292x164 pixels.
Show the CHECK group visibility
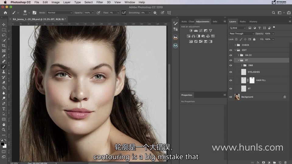coord(231,45)
